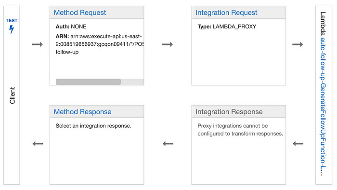Open the TEST link in the Client panel
Image resolution: width=337 pixels, height=190 pixels.
click(12, 21)
